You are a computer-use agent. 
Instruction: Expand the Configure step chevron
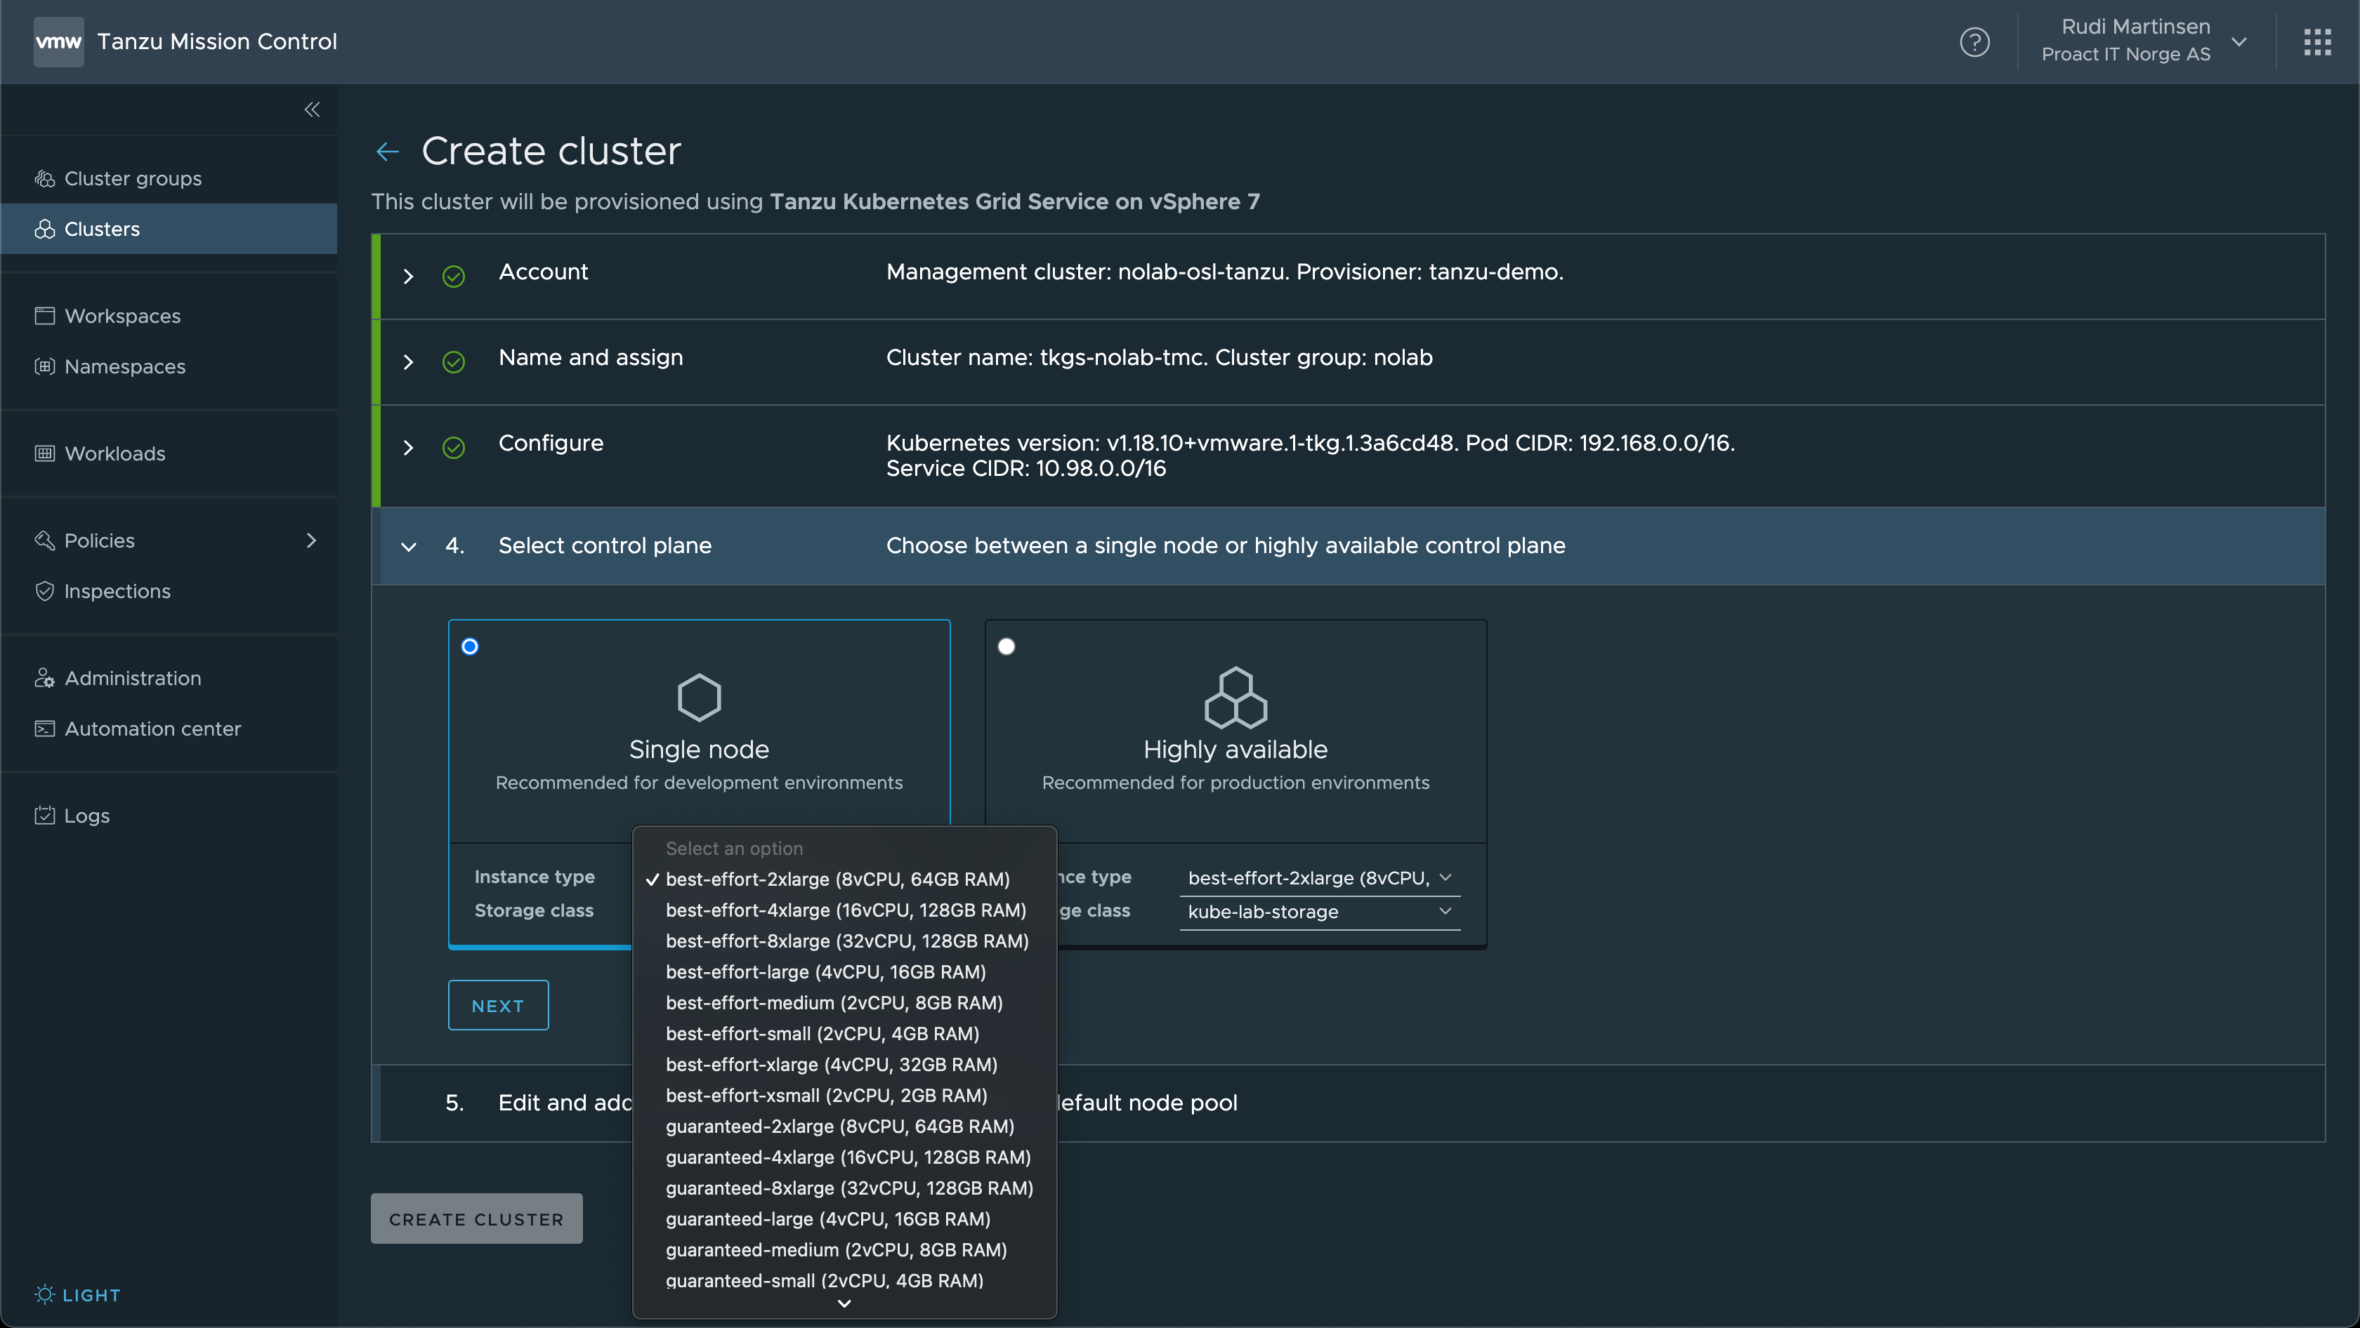click(x=409, y=448)
